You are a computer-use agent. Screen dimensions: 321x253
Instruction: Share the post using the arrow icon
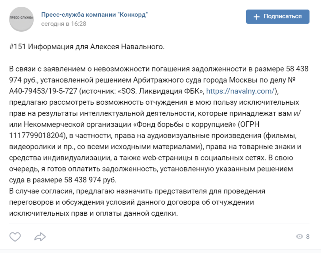(40, 236)
